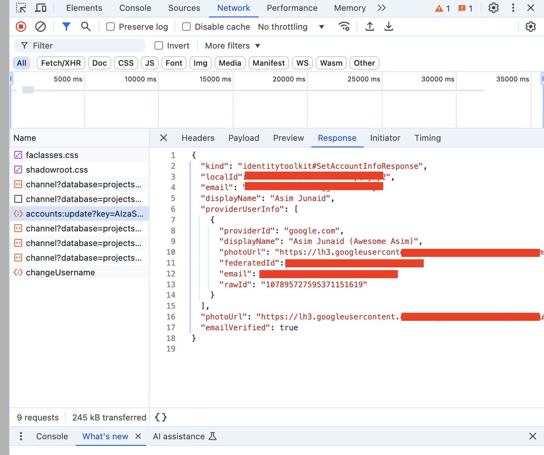Close the bottom drawer panel
The height and width of the screenshot is (455, 544).
(x=533, y=436)
